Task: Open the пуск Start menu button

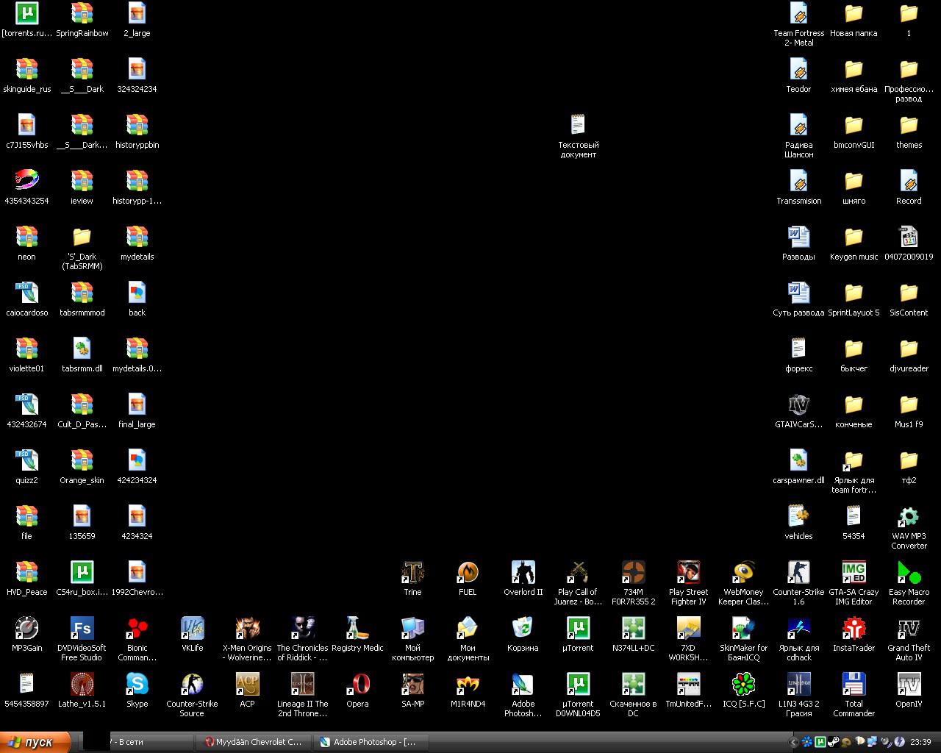Action: 35,742
